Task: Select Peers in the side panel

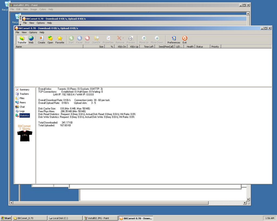Action: point(21,102)
